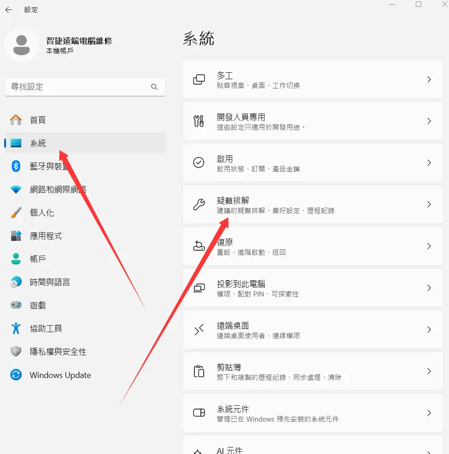Click the magnifier icon in search box

point(154,87)
